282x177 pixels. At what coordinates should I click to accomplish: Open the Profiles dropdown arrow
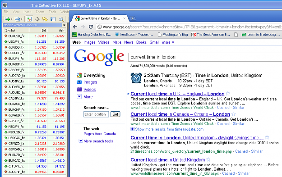click(x=21, y=19)
